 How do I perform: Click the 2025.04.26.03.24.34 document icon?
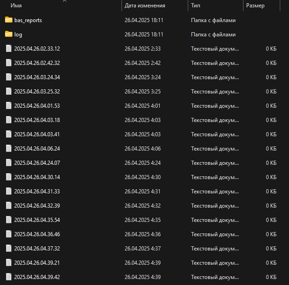tap(8, 77)
